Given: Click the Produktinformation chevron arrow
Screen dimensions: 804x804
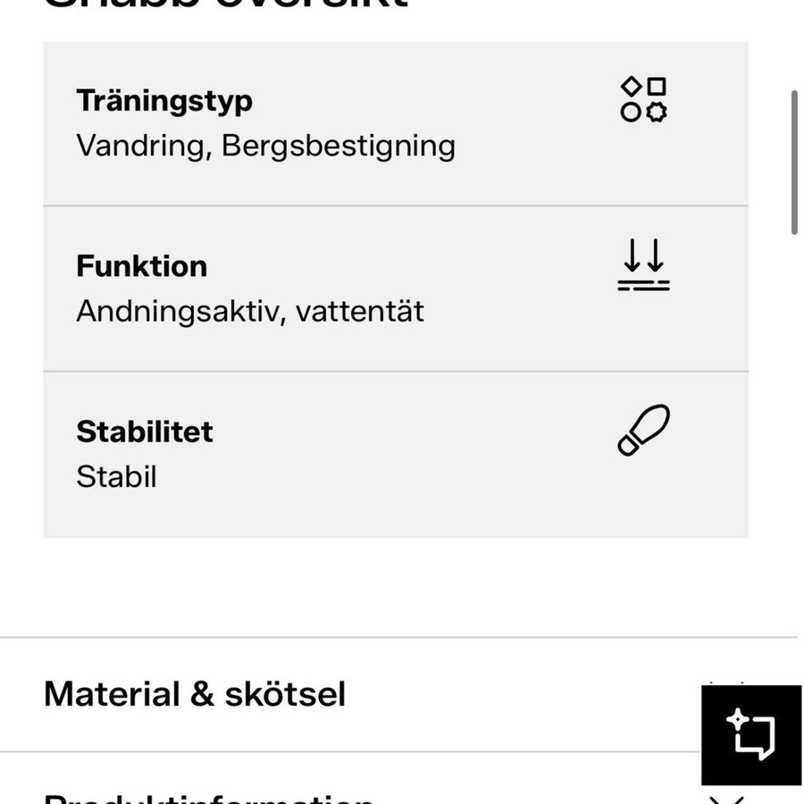Looking at the screenshot, I should click(x=726, y=797).
